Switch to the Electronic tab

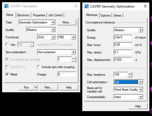23,15
